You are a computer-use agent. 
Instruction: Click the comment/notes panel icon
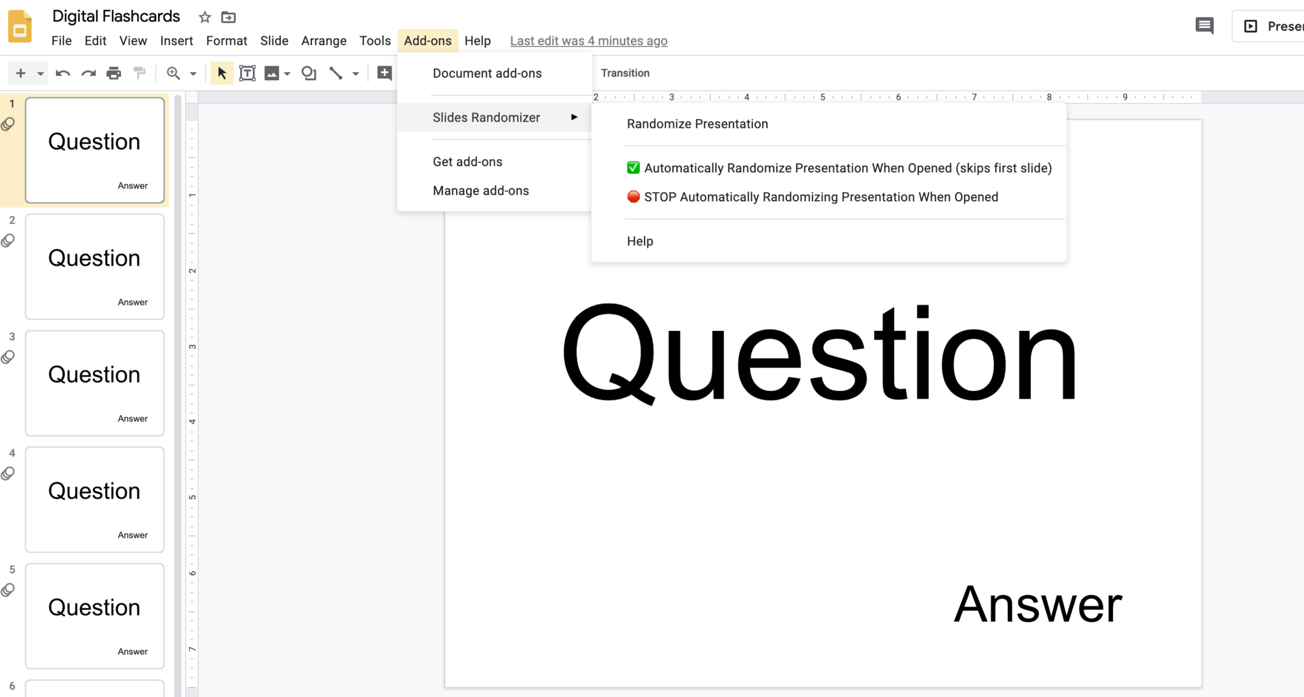point(1204,26)
